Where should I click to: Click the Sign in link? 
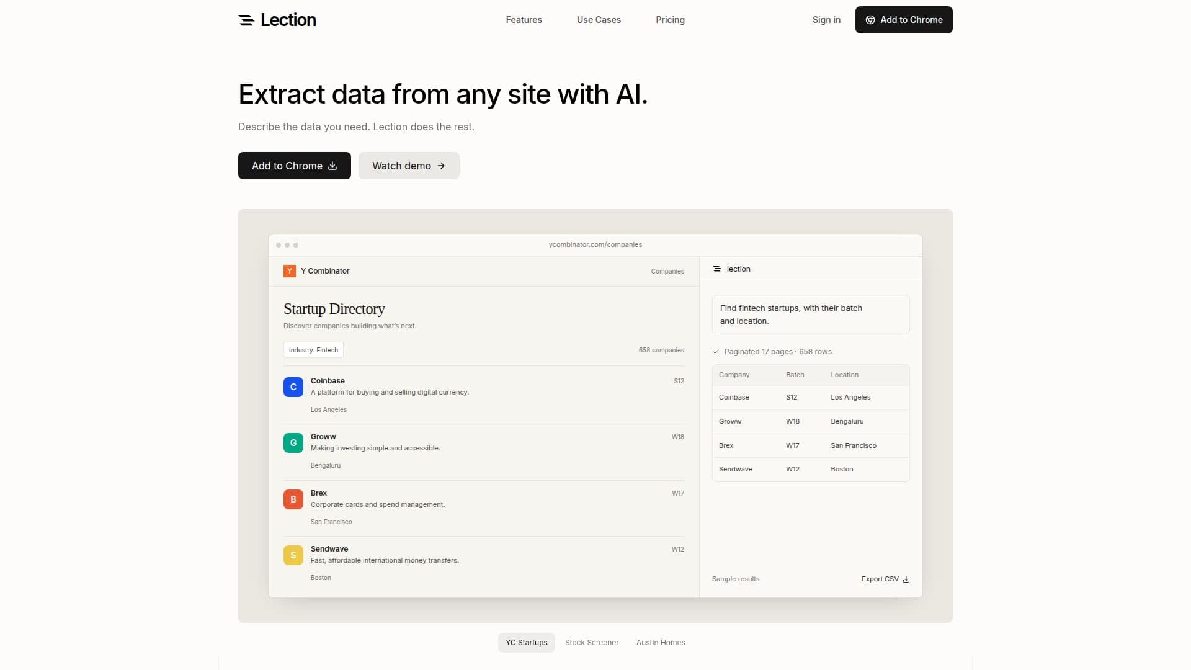826,20
